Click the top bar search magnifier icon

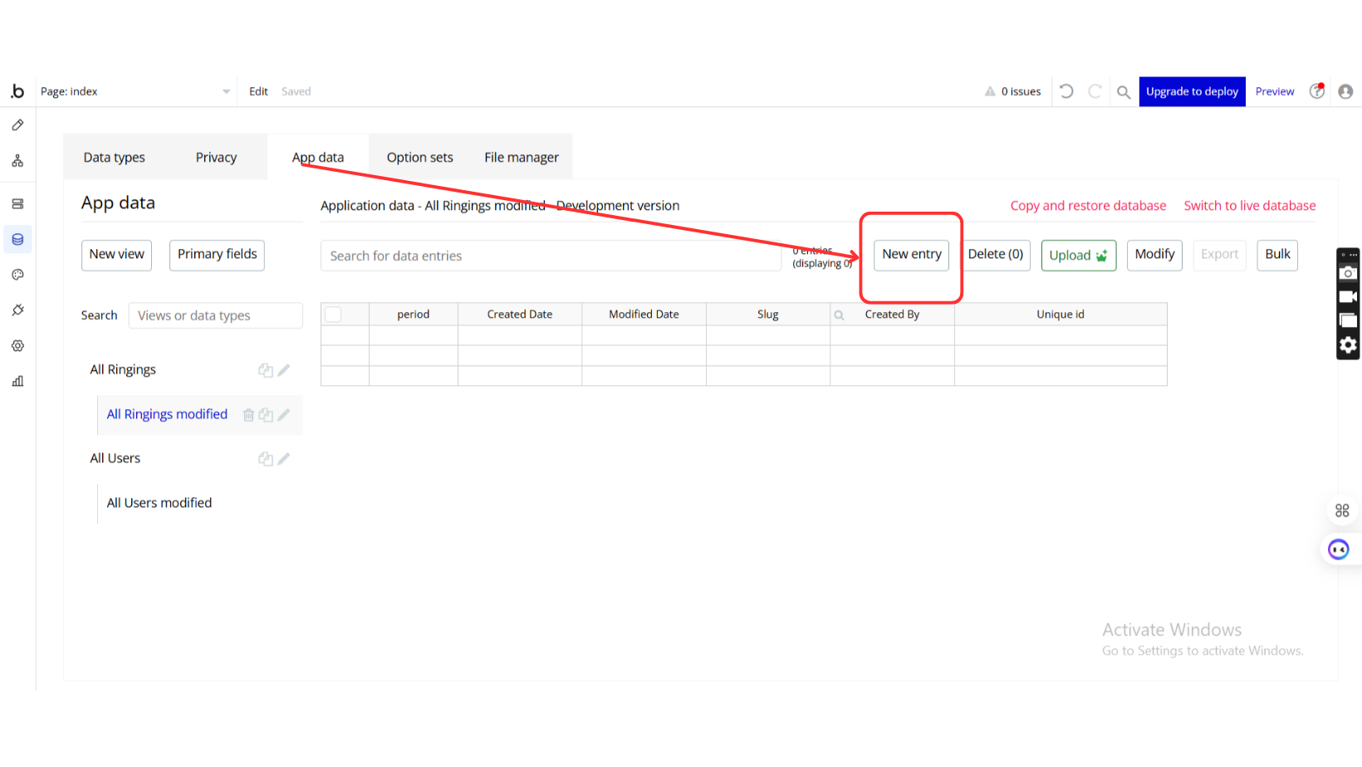tap(1124, 92)
